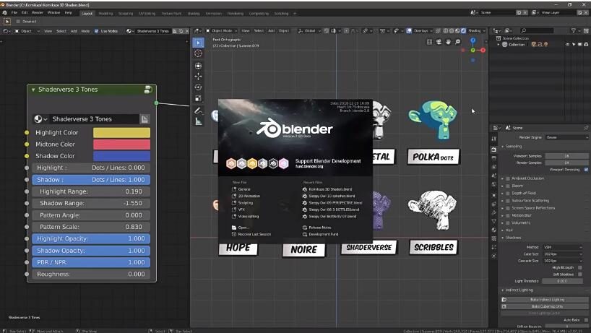Switch viewport to wireframe shading icon
Image resolution: width=591 pixels, height=333 pixels.
pyautogui.click(x=446, y=31)
